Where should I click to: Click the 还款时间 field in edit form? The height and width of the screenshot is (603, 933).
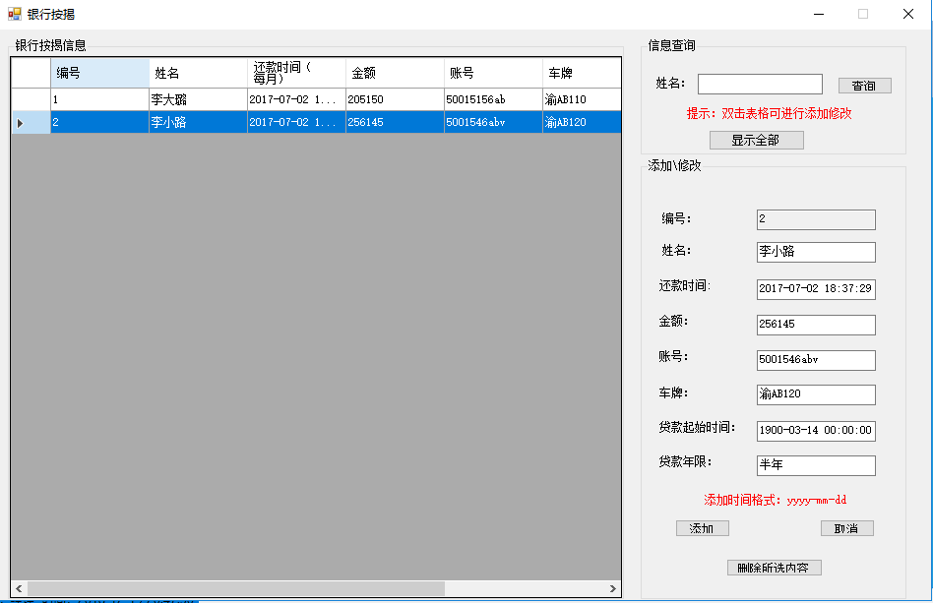click(816, 289)
